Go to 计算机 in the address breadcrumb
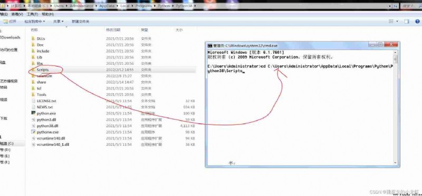The image size is (422, 196). (x=16, y=6)
